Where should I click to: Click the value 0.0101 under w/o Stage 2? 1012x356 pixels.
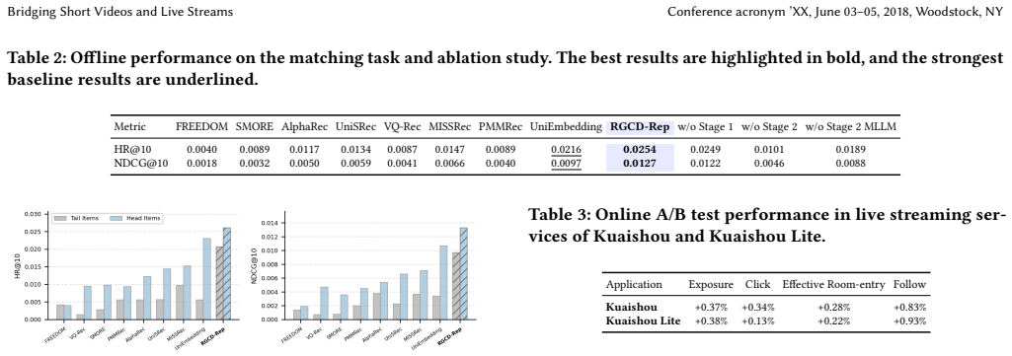click(x=769, y=150)
